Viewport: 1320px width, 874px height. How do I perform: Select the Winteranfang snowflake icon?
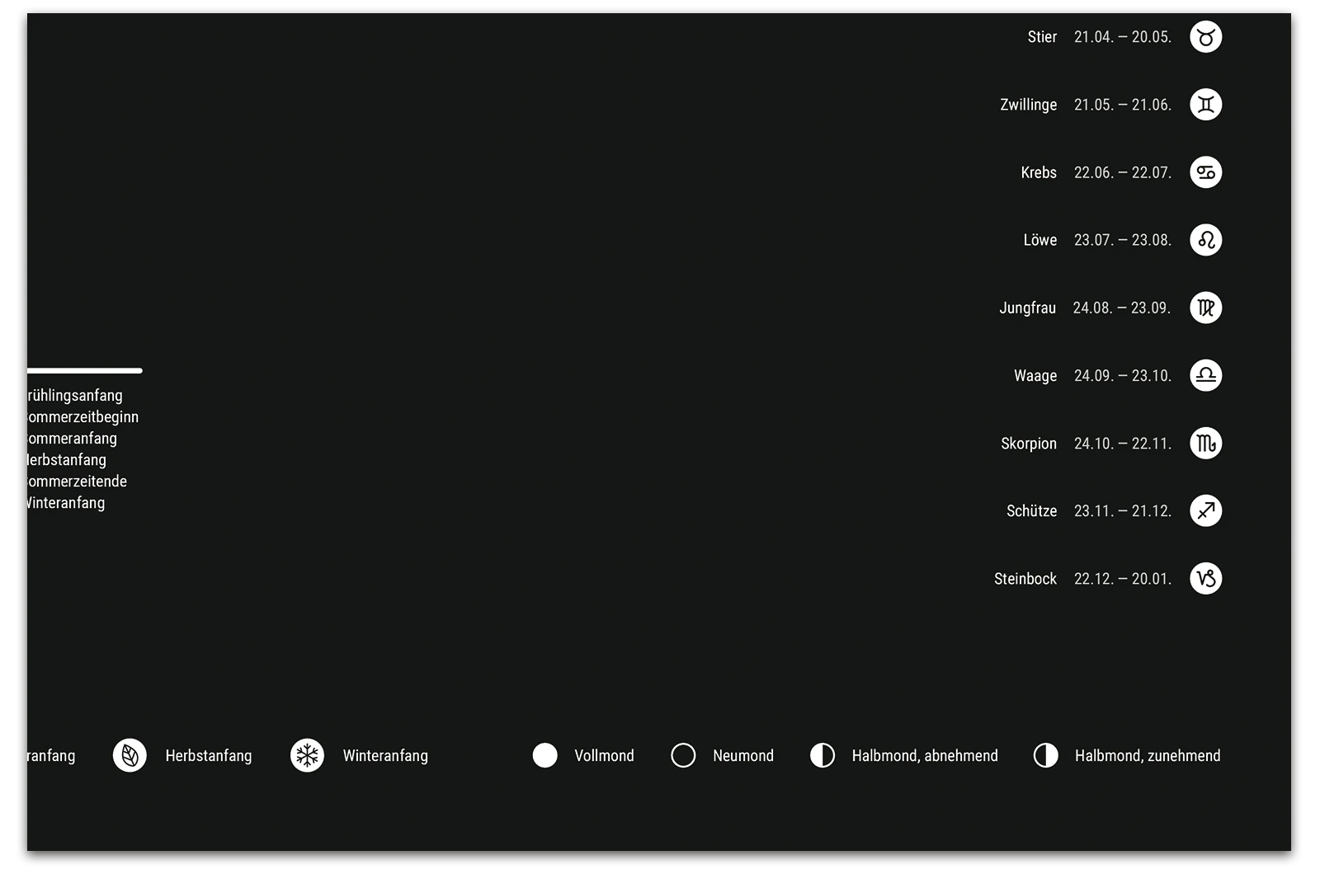point(307,755)
